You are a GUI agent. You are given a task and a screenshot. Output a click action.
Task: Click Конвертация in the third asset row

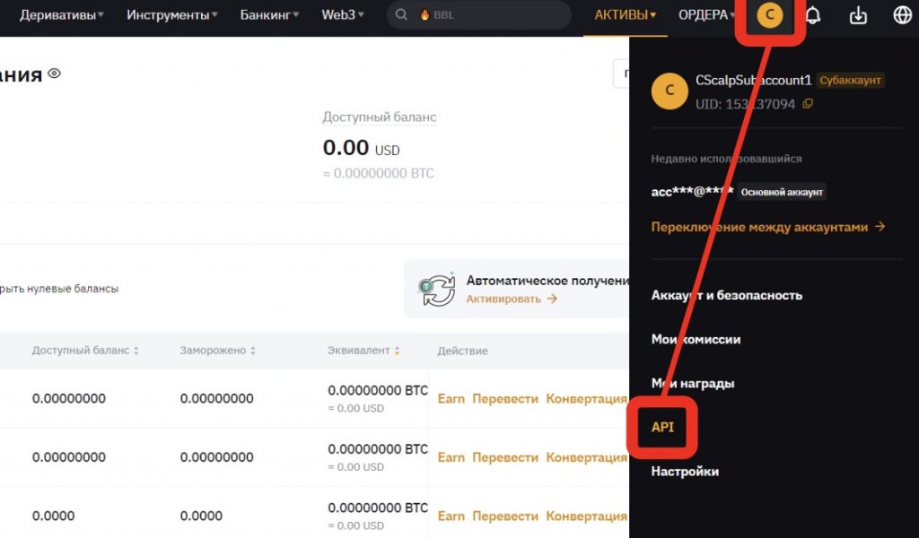(x=586, y=516)
